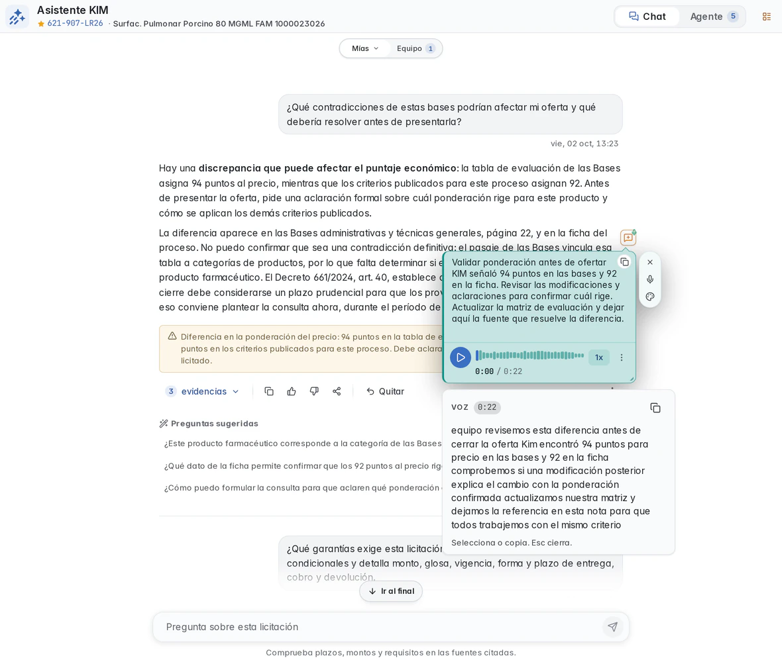Click the timestamp 'vie, 02 oct, 13:23'
This screenshot has width=782, height=662.
[584, 144]
